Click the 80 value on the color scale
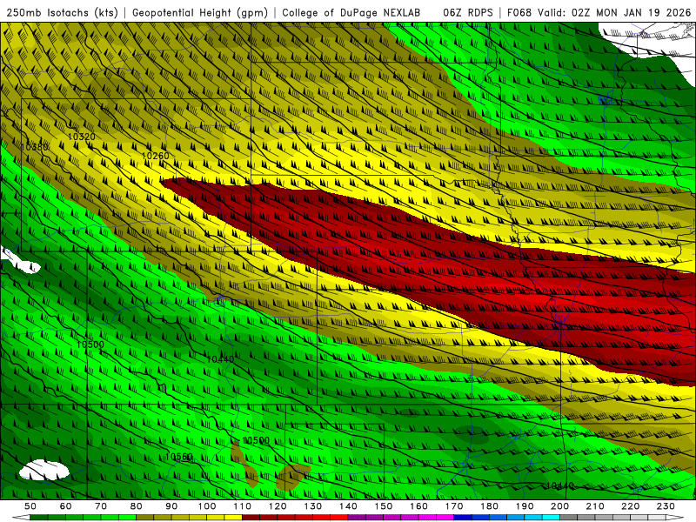696x522 pixels. [137, 506]
